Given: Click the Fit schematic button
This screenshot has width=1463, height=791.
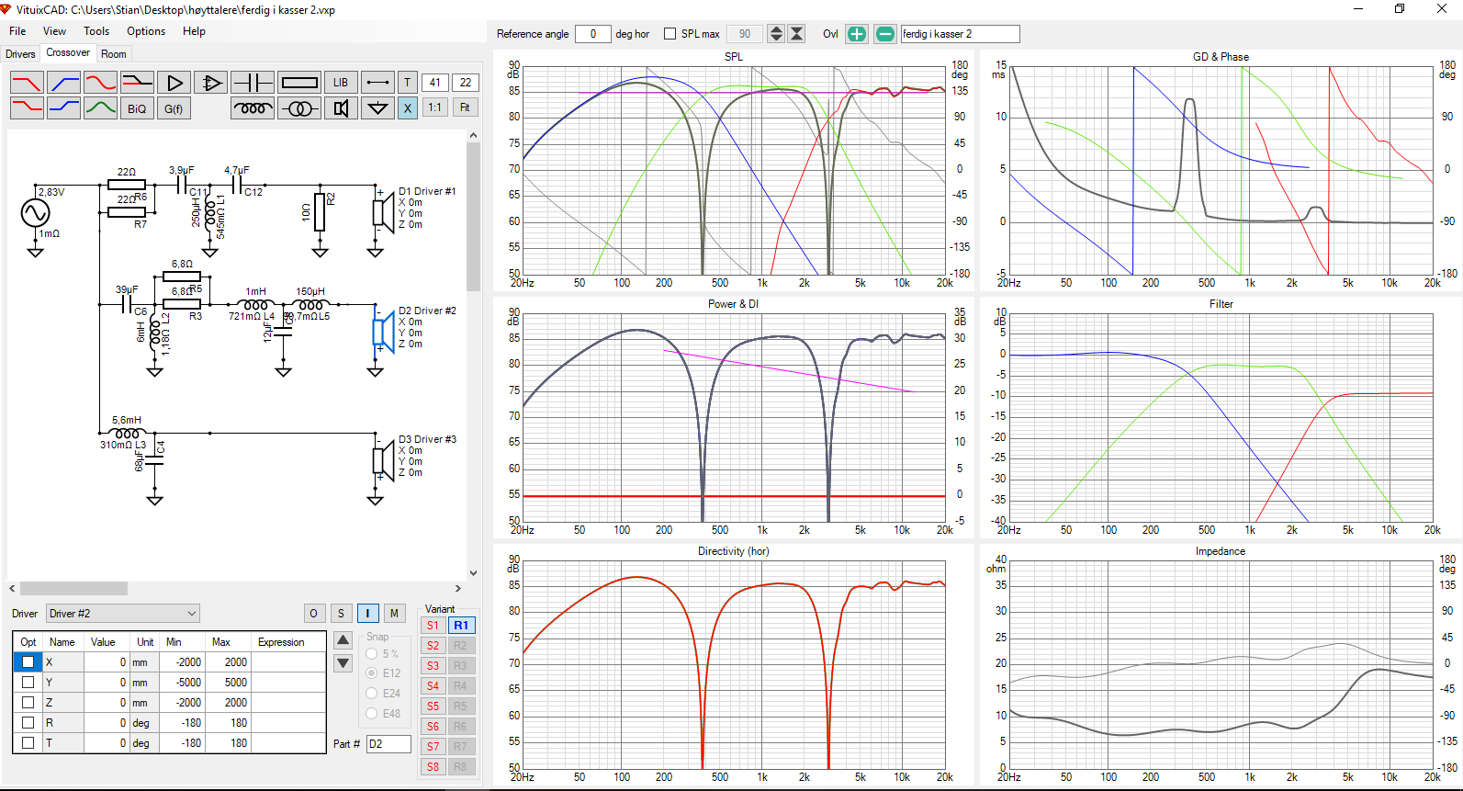Looking at the screenshot, I should [465, 108].
